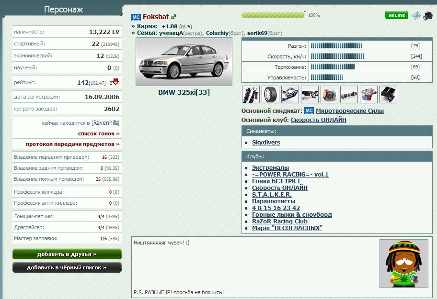
Task: Click 'Владение полным приводом' value 25
Action: (x=98, y=179)
